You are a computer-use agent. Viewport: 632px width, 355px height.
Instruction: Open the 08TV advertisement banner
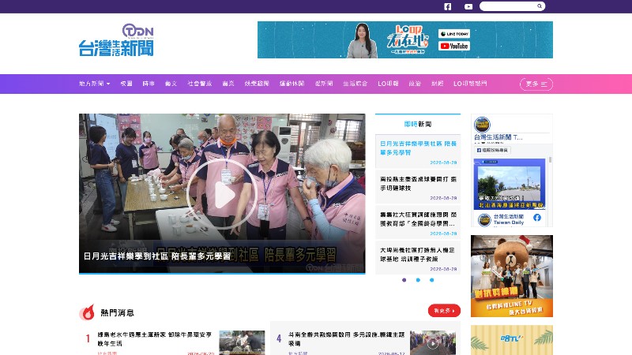click(512, 340)
